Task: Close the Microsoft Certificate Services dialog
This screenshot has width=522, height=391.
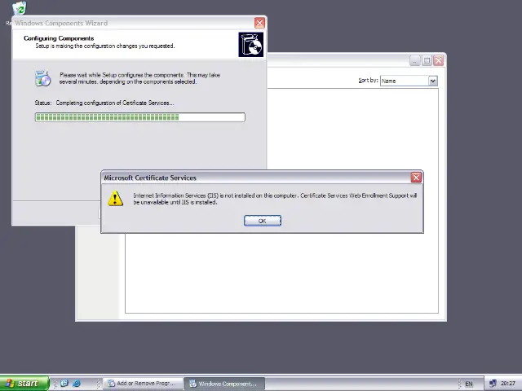Action: 416,178
